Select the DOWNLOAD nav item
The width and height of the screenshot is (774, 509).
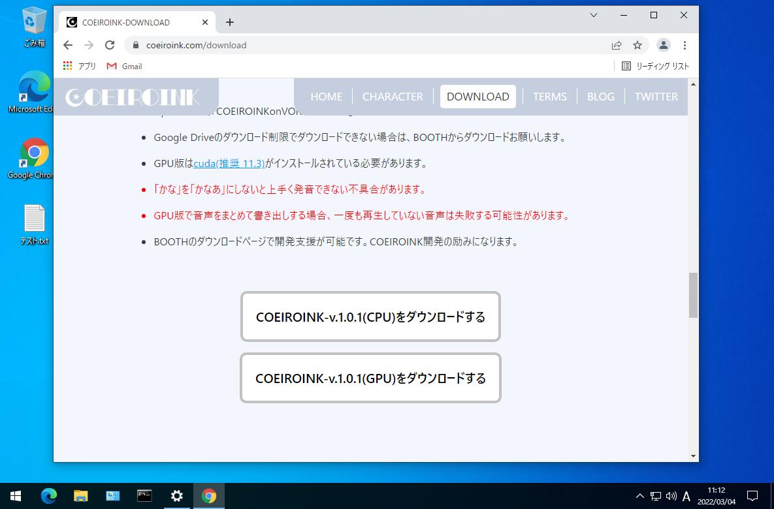478,97
